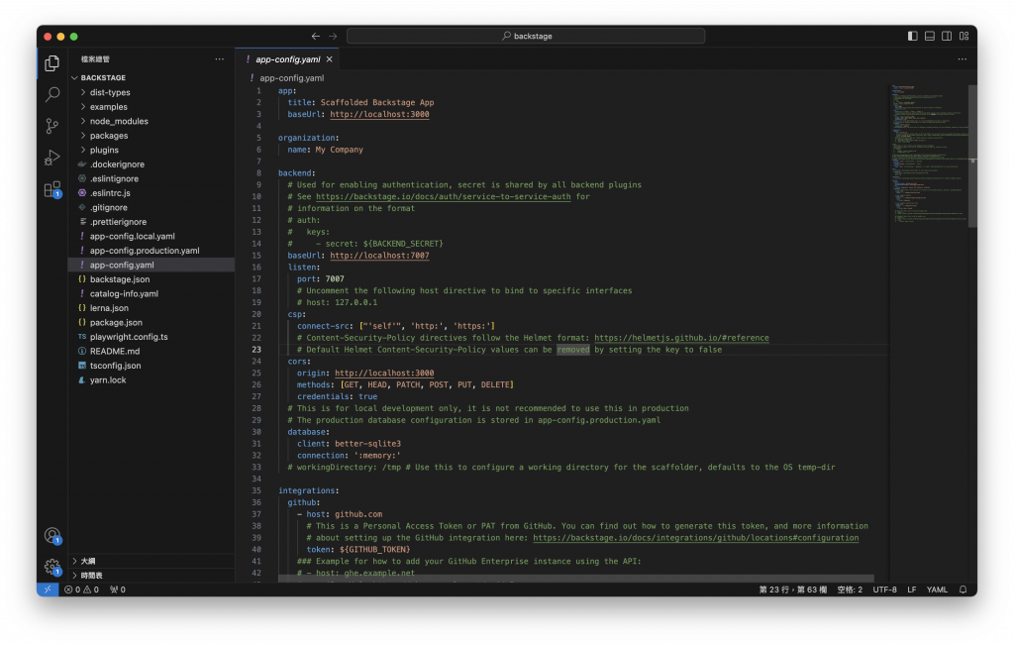Click line number 23 in gutter
The width and height of the screenshot is (1014, 645).
(x=256, y=350)
